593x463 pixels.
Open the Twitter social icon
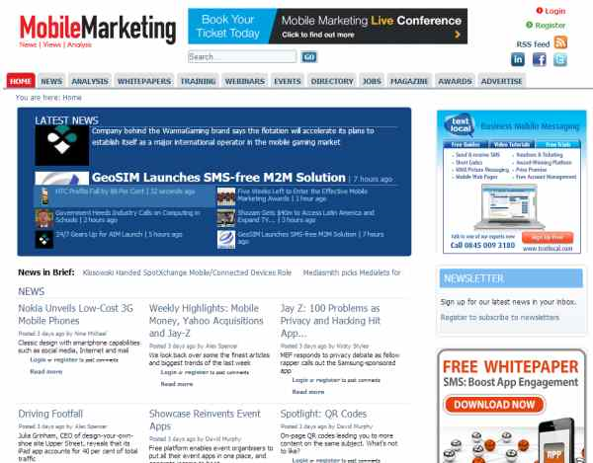tap(560, 59)
